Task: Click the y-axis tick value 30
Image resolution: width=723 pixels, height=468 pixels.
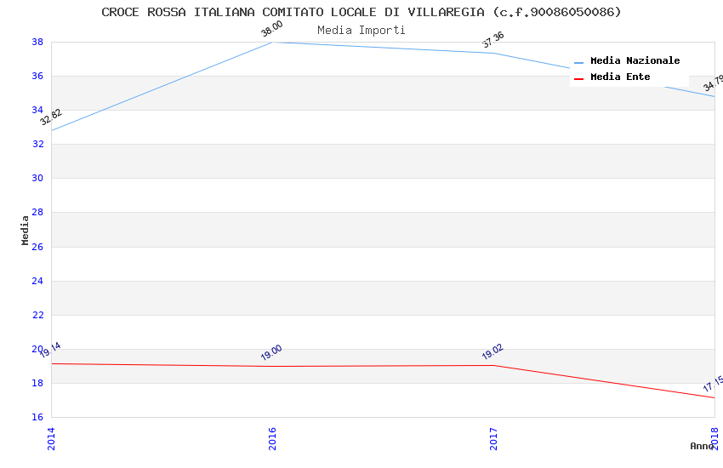Action: (x=37, y=179)
